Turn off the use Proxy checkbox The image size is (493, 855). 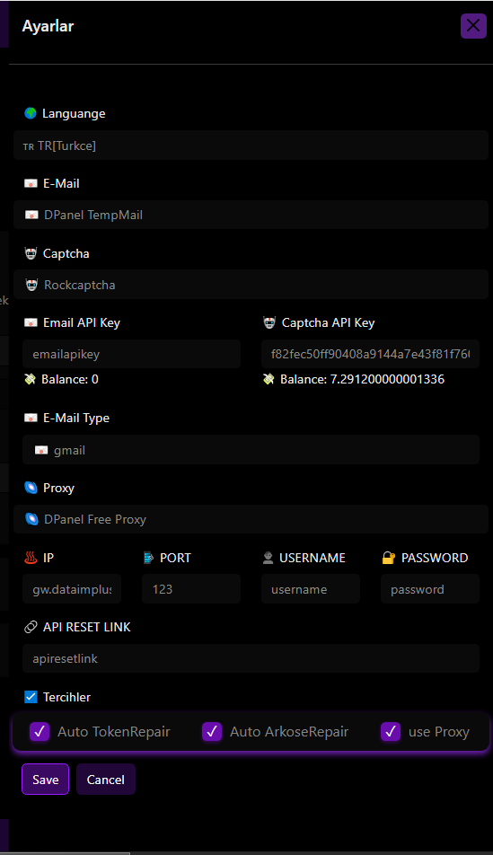(391, 732)
